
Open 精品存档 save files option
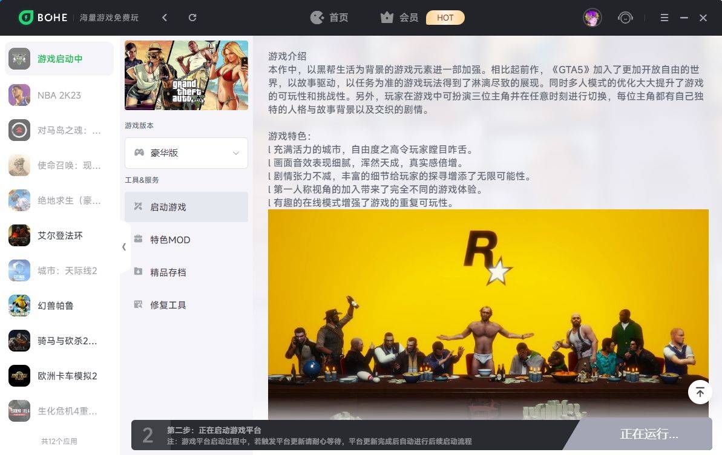[186, 272]
